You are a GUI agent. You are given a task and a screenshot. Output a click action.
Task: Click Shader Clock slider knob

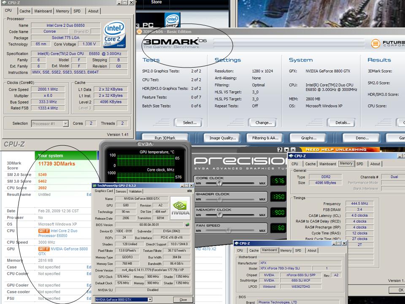219,199
